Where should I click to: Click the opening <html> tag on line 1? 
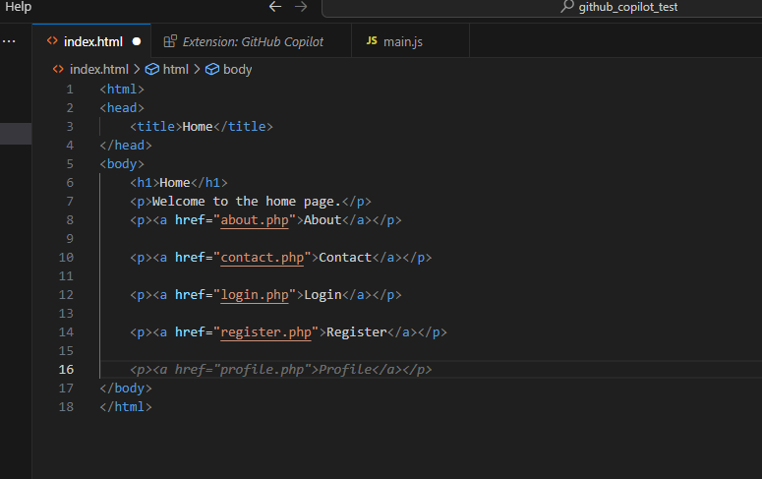pos(122,90)
